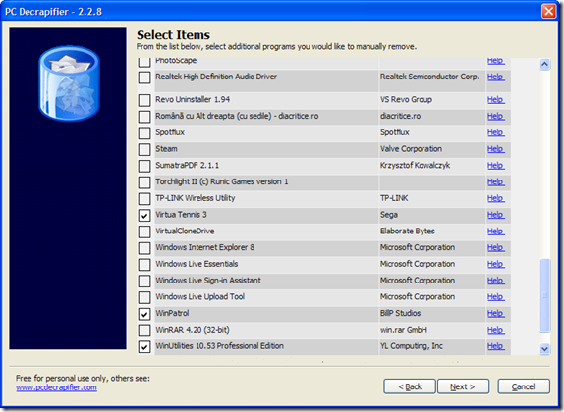The height and width of the screenshot is (412, 564).
Task: Open Help link for Steam
Action: tap(495, 149)
